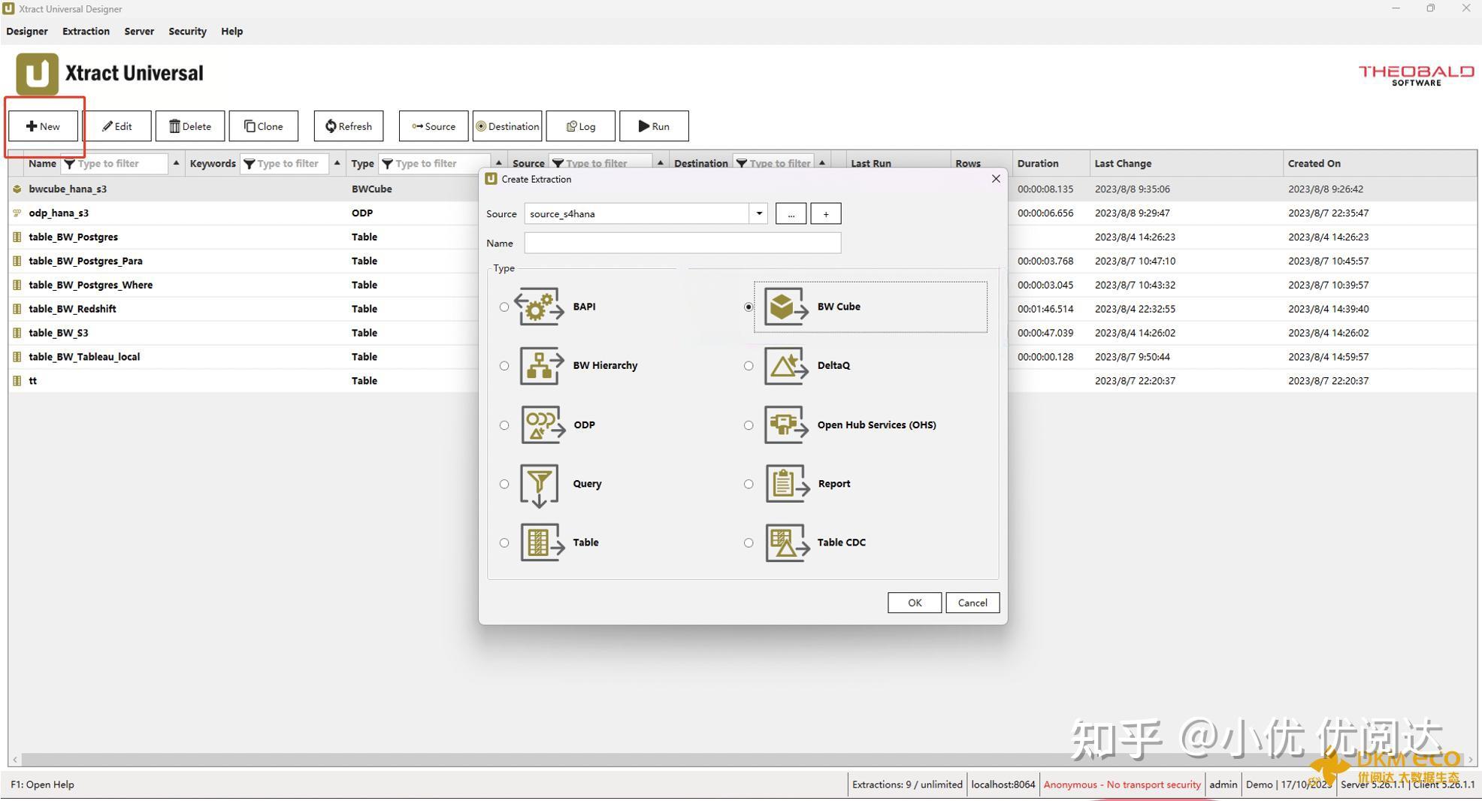
Task: Select the Query extraction funnel icon
Action: click(x=538, y=484)
